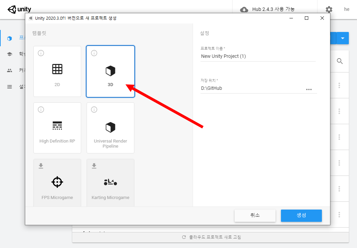Click the Hub 2.4.3 update notice
The image size is (357, 248).
[273, 9]
